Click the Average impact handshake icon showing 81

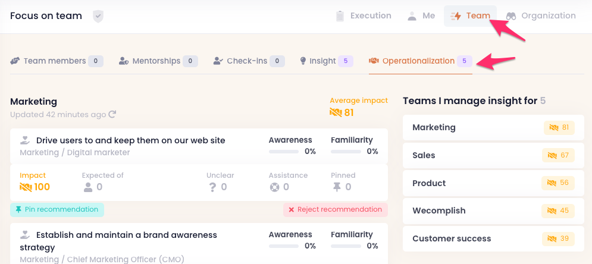point(336,112)
